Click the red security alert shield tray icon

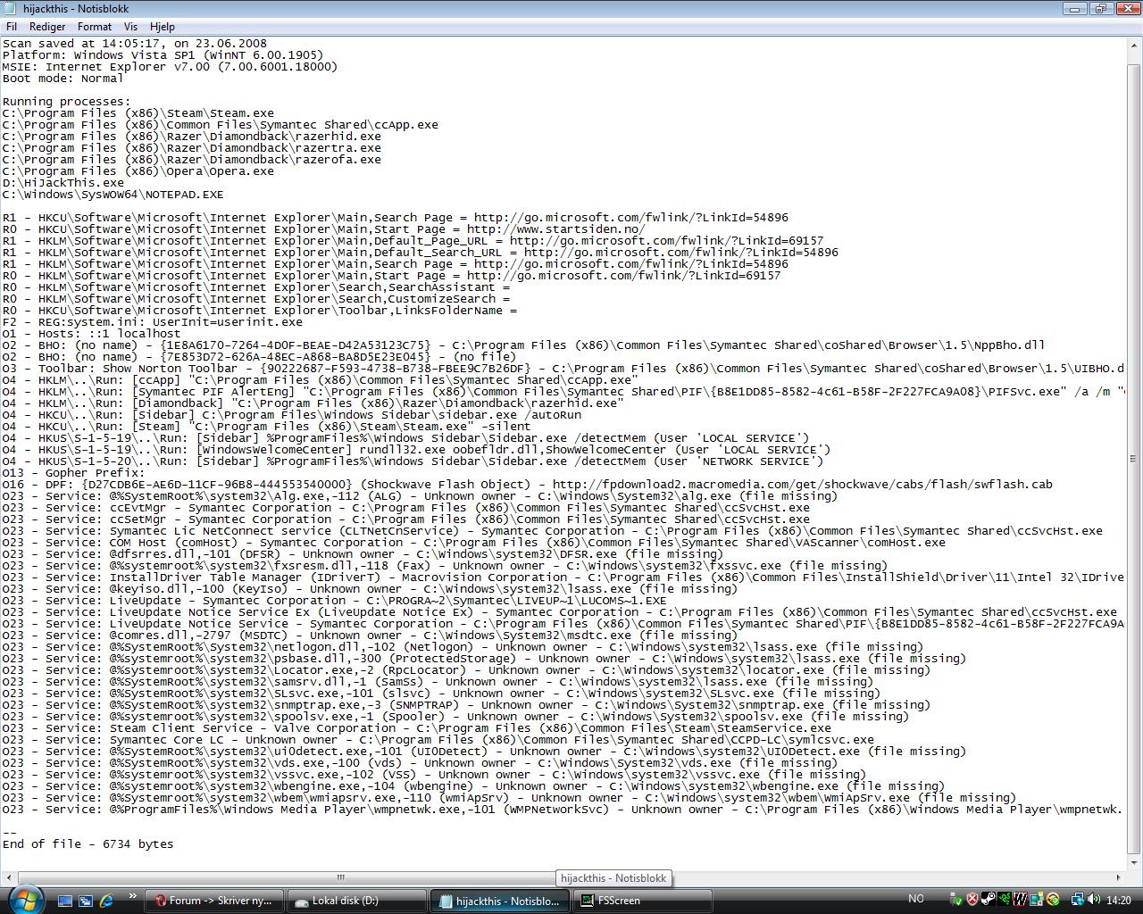[x=972, y=900]
